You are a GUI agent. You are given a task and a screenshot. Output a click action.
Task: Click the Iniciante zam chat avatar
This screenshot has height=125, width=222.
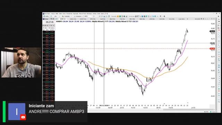(17, 111)
